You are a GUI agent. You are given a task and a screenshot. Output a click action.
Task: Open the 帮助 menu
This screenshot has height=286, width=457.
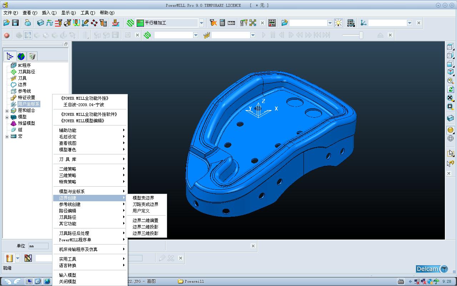[107, 13]
